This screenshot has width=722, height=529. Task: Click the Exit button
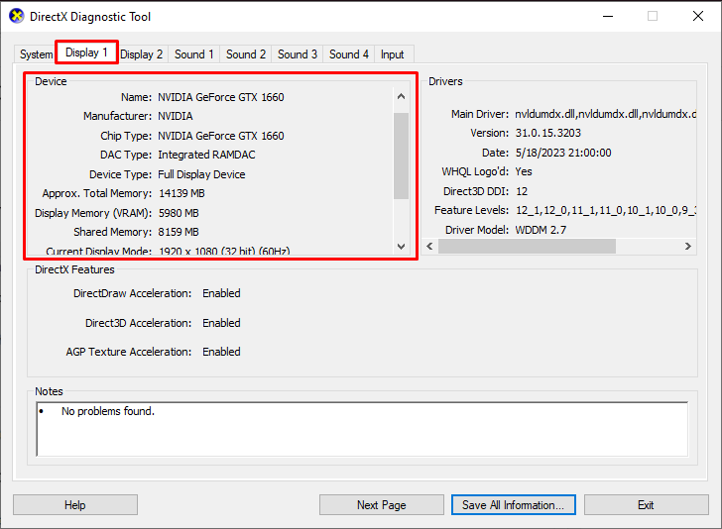point(646,505)
